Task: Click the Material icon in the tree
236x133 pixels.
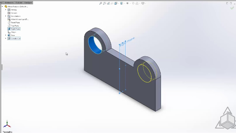Action: (x=9, y=19)
